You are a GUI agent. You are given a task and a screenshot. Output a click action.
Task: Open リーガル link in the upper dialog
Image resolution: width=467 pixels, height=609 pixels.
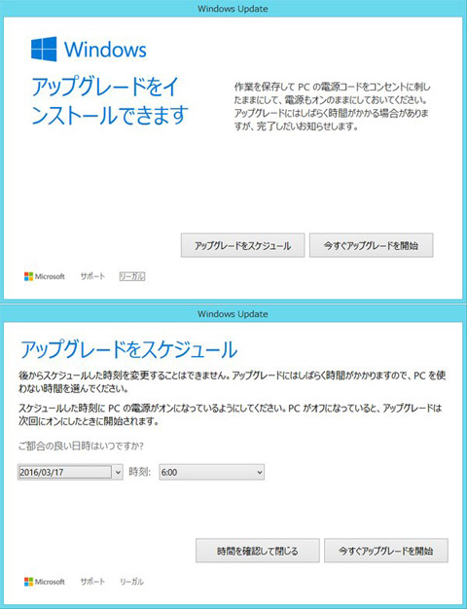point(132,276)
